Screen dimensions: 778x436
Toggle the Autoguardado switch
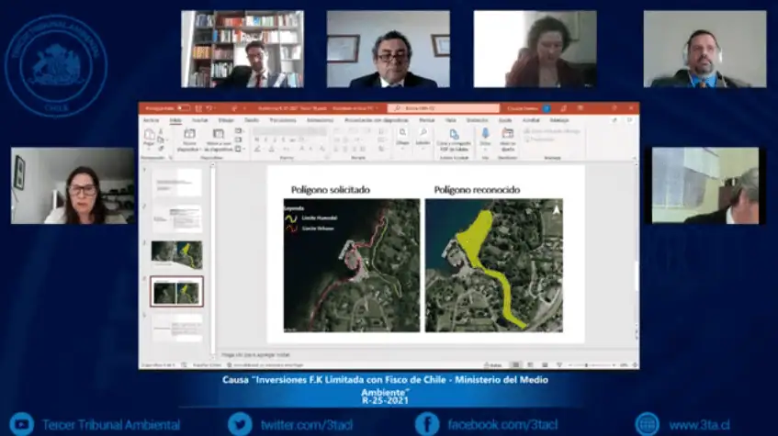[183, 107]
